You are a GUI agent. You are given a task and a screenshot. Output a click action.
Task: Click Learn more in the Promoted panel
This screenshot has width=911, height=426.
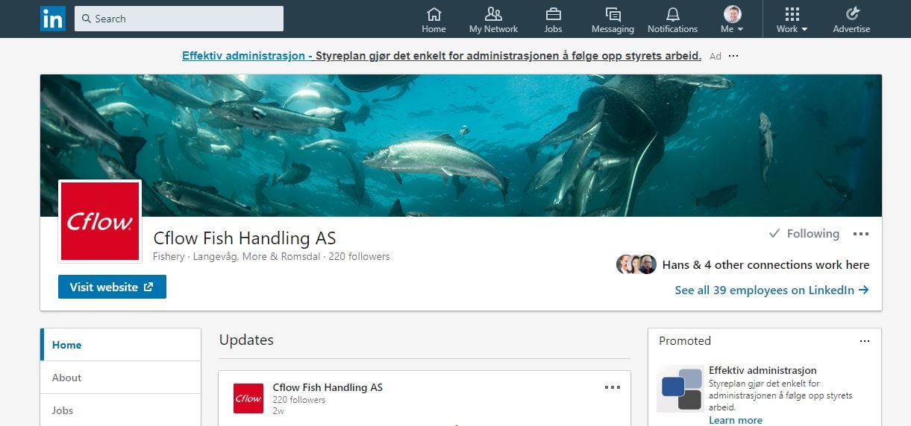tap(736, 420)
